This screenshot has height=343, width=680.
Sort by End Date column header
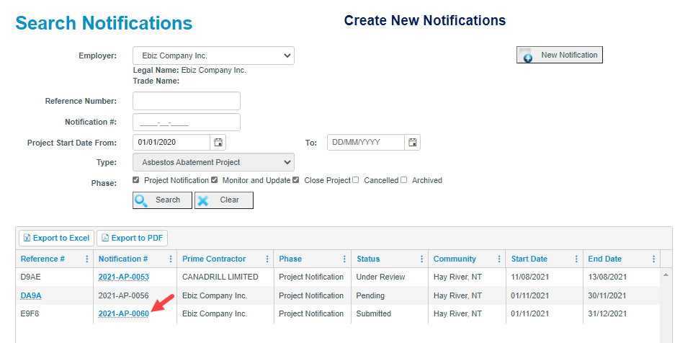point(604,259)
